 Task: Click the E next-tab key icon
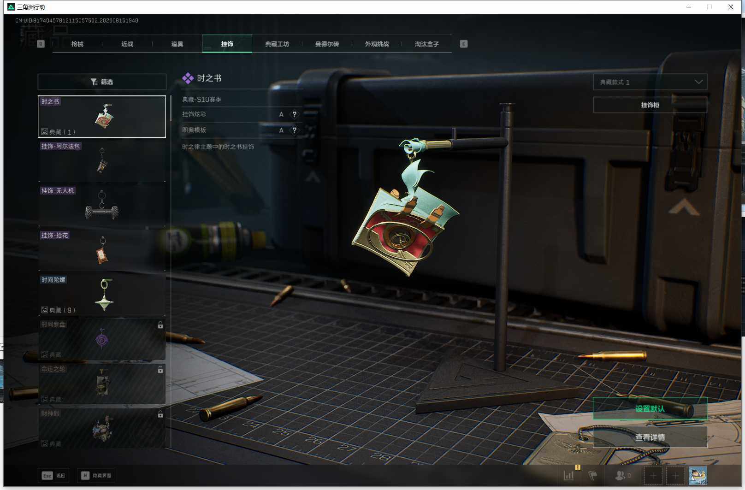(x=464, y=44)
